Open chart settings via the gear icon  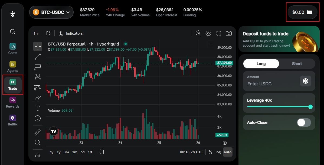[x=208, y=33]
